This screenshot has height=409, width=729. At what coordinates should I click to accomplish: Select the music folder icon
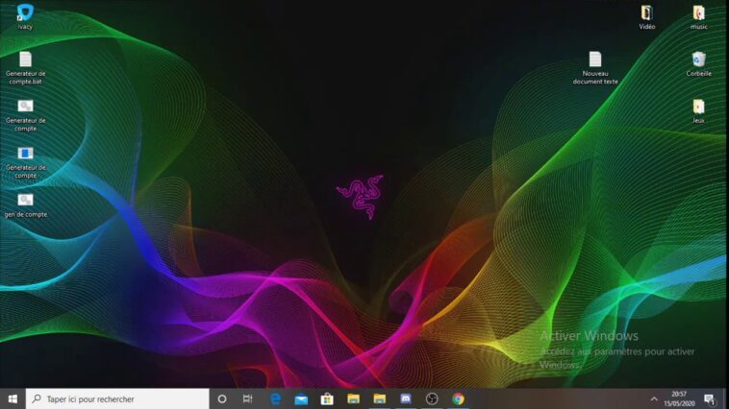[698, 17]
